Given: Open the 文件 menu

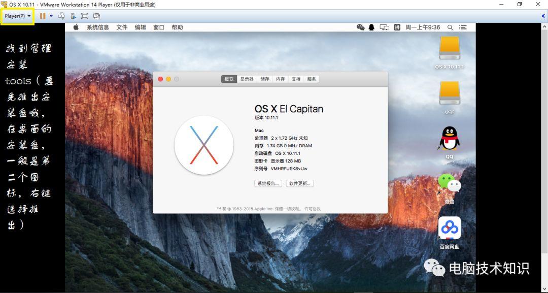Looking at the screenshot, I should click(122, 27).
